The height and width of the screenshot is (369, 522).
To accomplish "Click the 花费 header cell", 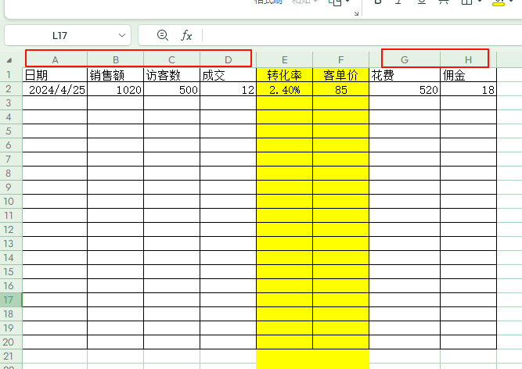I will pyautogui.click(x=405, y=75).
